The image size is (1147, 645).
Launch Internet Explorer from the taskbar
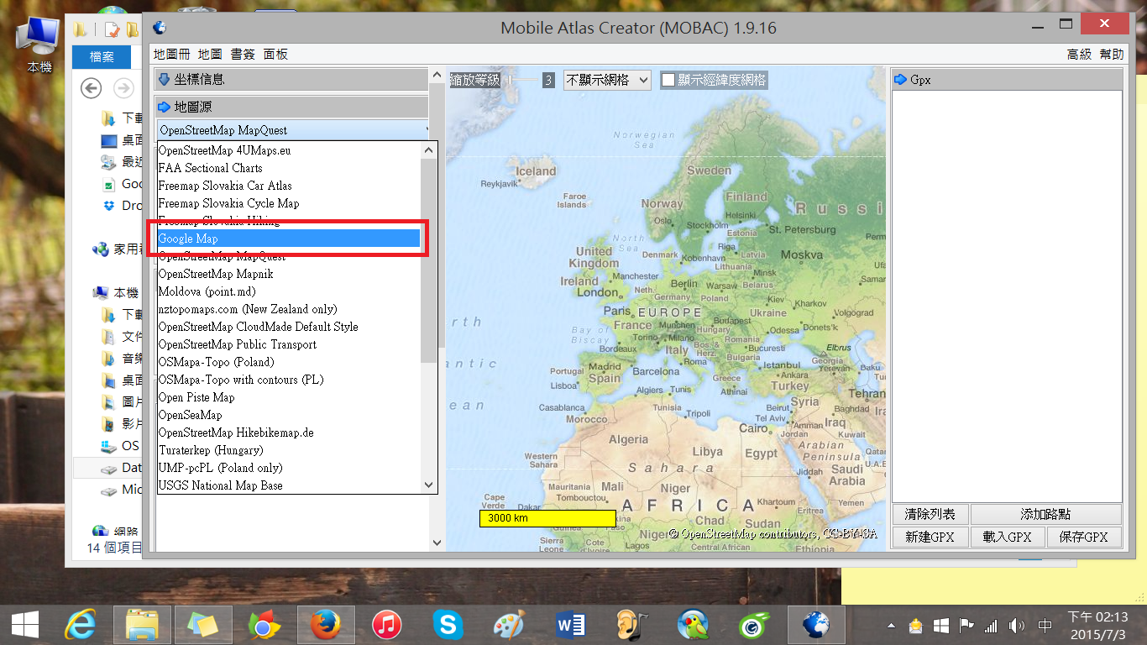81,625
